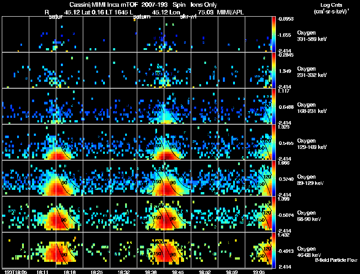360x274 pixels.
Task: Click the Oxygen 331-589 keV panel at 19:05
Action: pos(258,34)
